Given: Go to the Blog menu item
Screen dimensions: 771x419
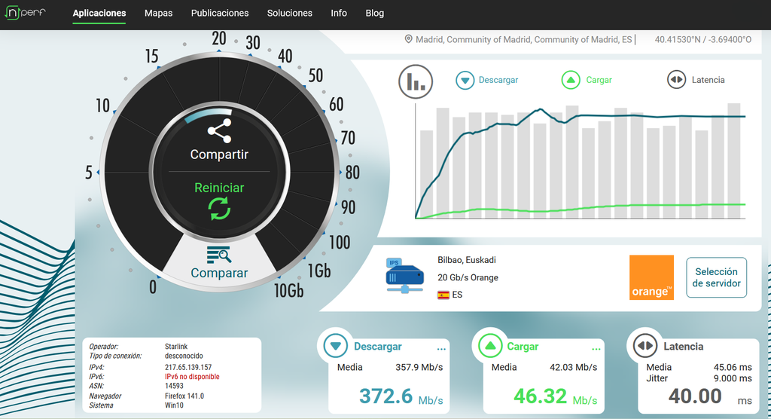Looking at the screenshot, I should [374, 14].
